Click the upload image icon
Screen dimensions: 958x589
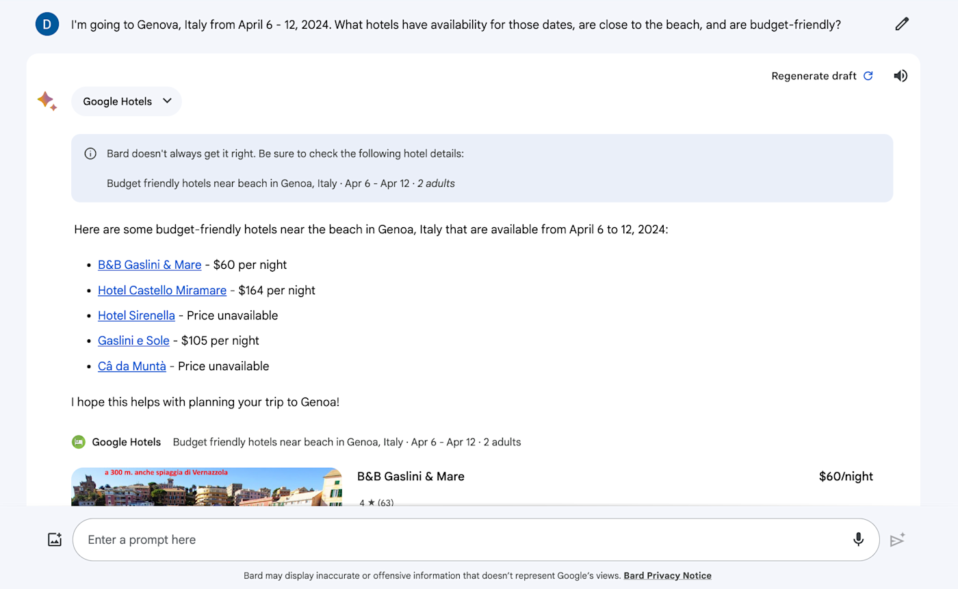(55, 540)
